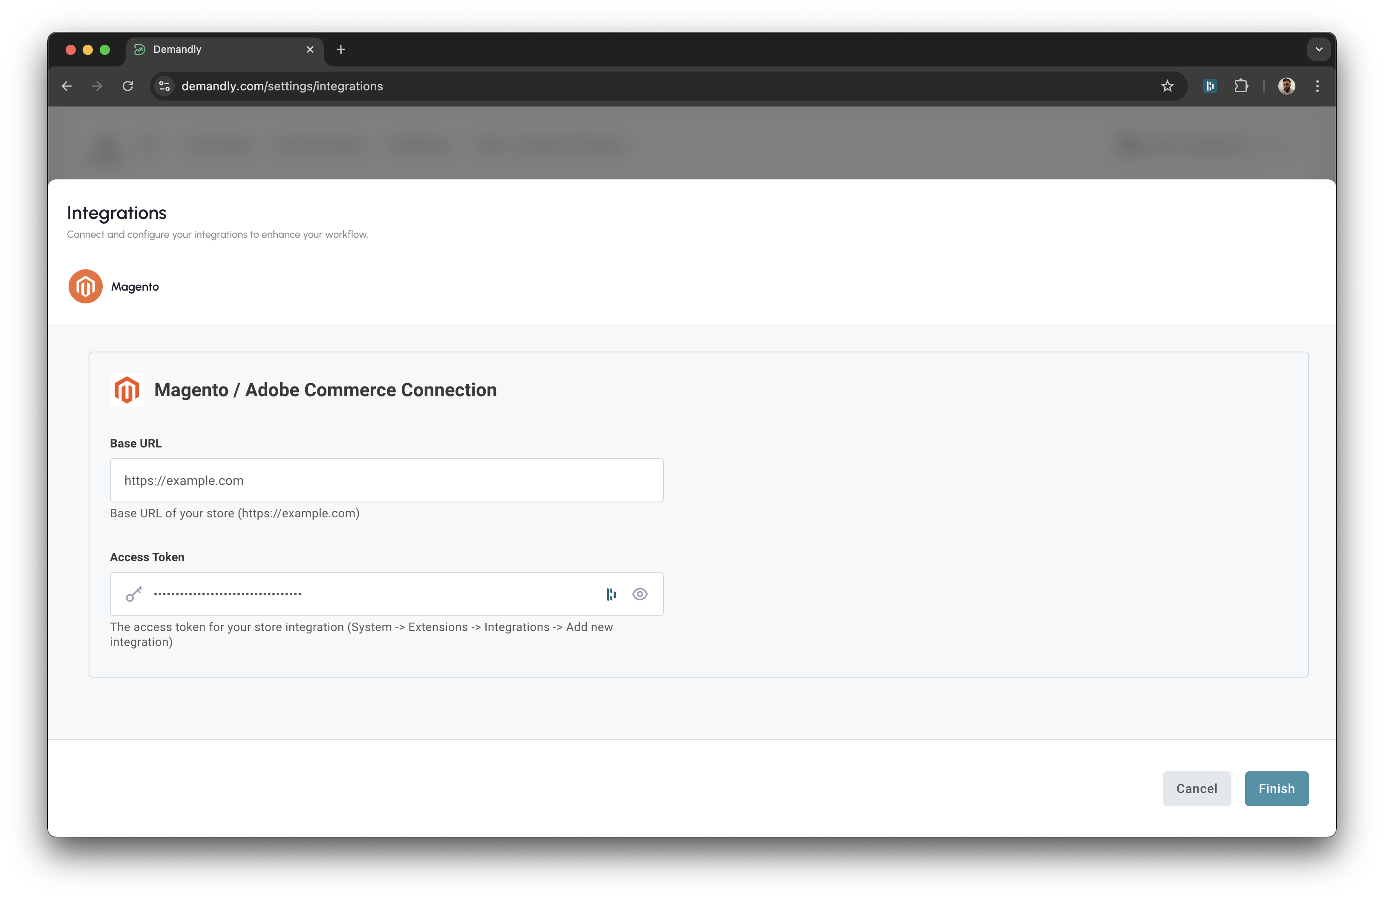This screenshot has width=1384, height=900.
Task: Navigate back using the back arrow
Action: [x=66, y=86]
